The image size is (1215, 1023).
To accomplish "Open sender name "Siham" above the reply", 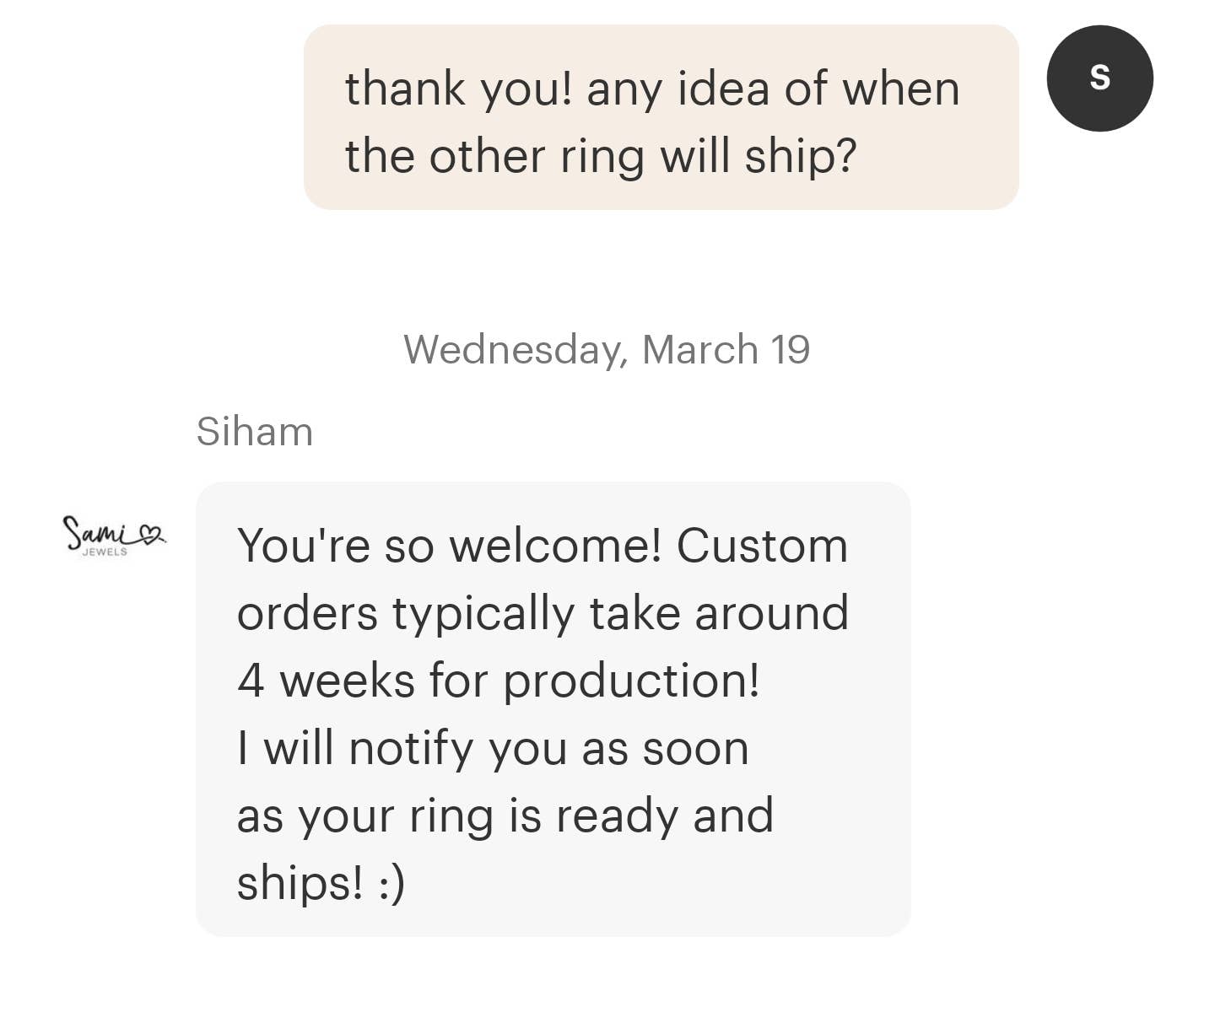I will click(254, 432).
